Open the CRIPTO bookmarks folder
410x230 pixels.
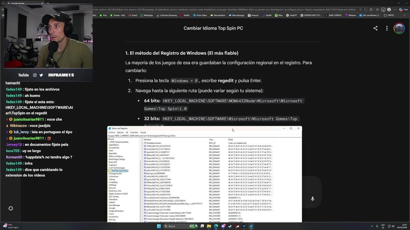point(389,15)
